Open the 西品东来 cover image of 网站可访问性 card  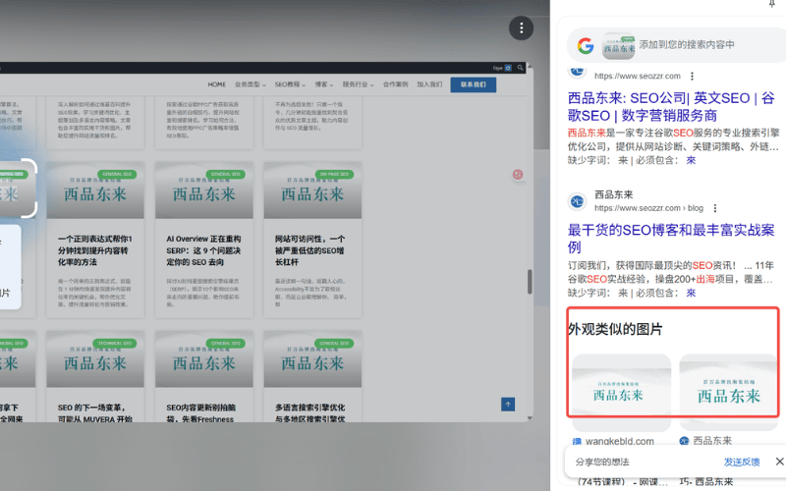click(312, 190)
